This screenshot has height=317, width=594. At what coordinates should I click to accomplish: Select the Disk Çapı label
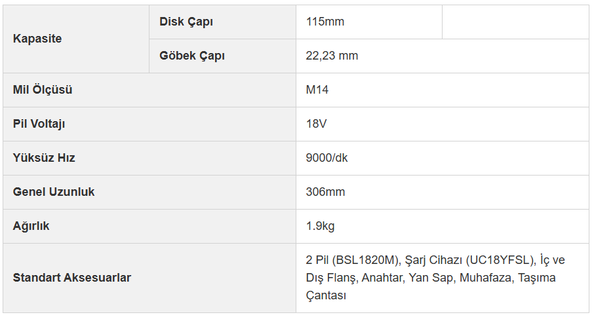186,22
